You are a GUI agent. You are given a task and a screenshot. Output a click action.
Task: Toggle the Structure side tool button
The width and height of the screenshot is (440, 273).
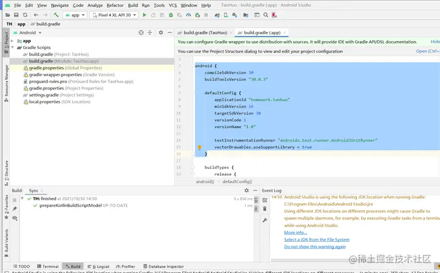(x=6, y=173)
